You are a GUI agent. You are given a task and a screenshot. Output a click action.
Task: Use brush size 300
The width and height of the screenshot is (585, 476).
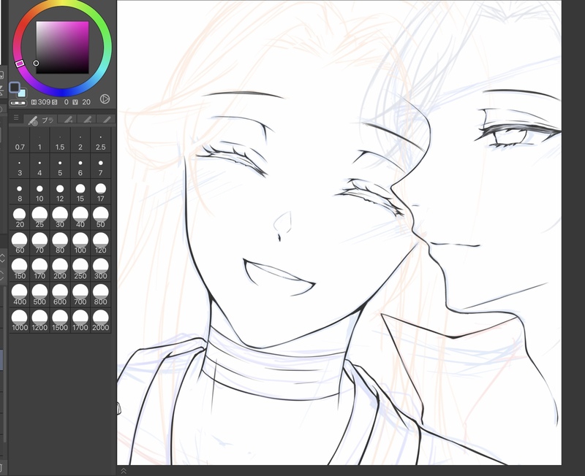click(x=100, y=269)
